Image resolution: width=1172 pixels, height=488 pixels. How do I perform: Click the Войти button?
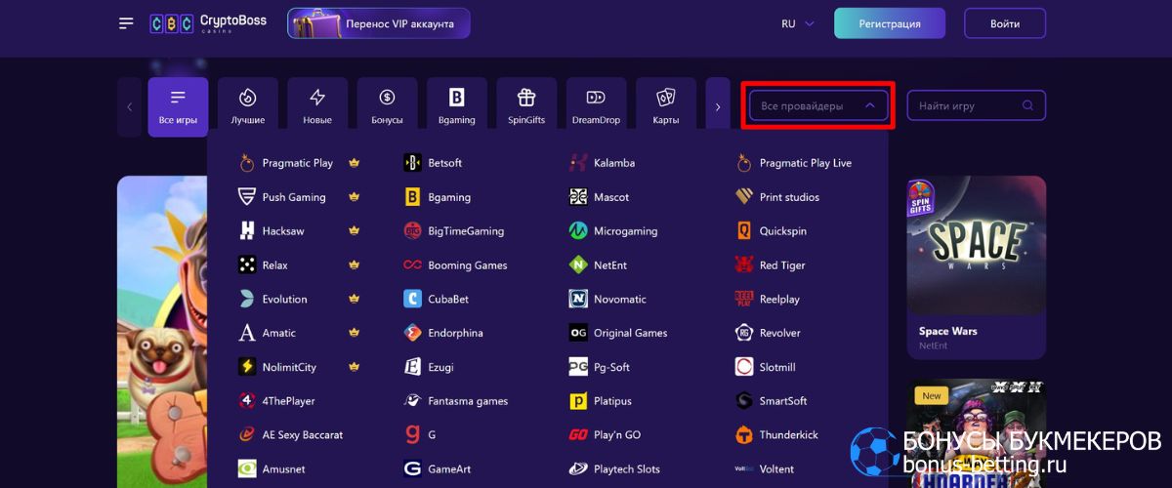1004,23
